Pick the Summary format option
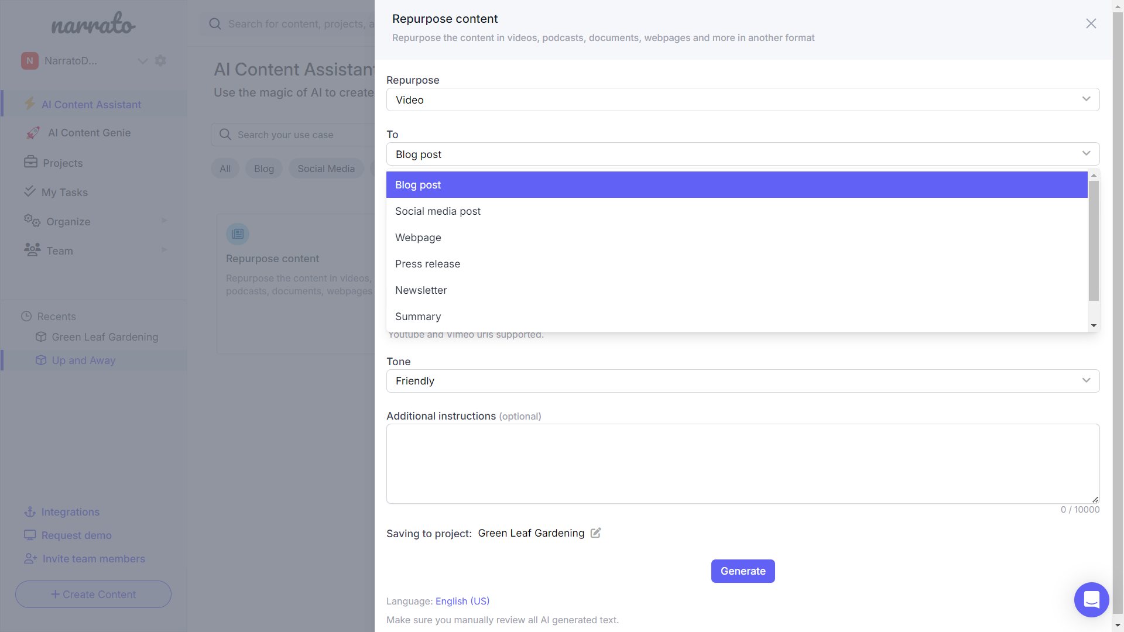Image resolution: width=1124 pixels, height=632 pixels. 418,317
